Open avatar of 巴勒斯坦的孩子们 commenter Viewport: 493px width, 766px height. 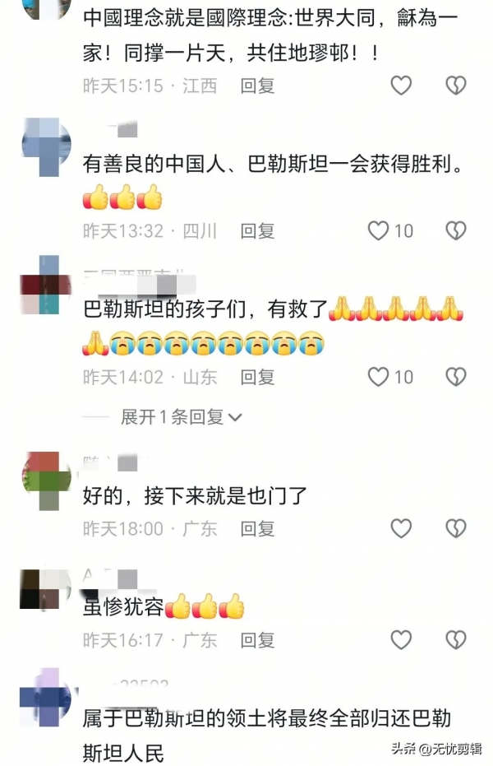(x=46, y=285)
